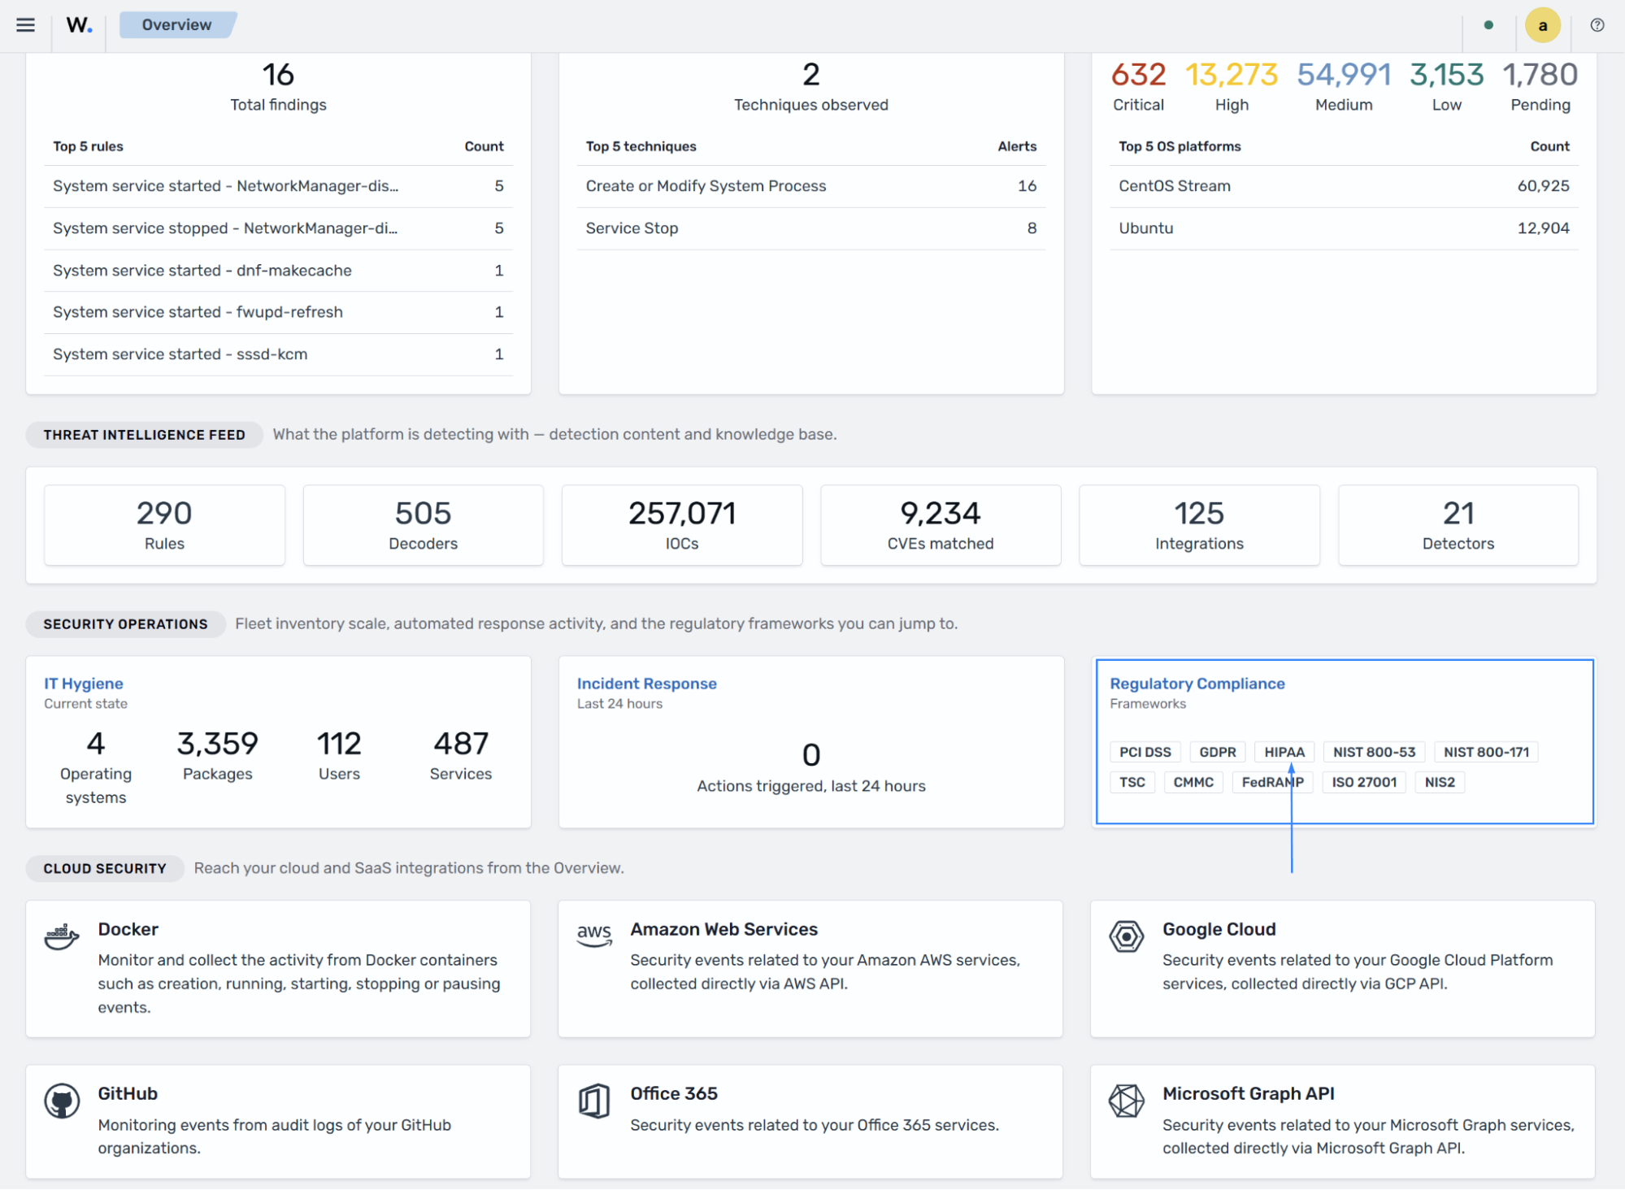Click the Office 365 icon
Viewport: 1625px width, 1190px height.
594,1101
